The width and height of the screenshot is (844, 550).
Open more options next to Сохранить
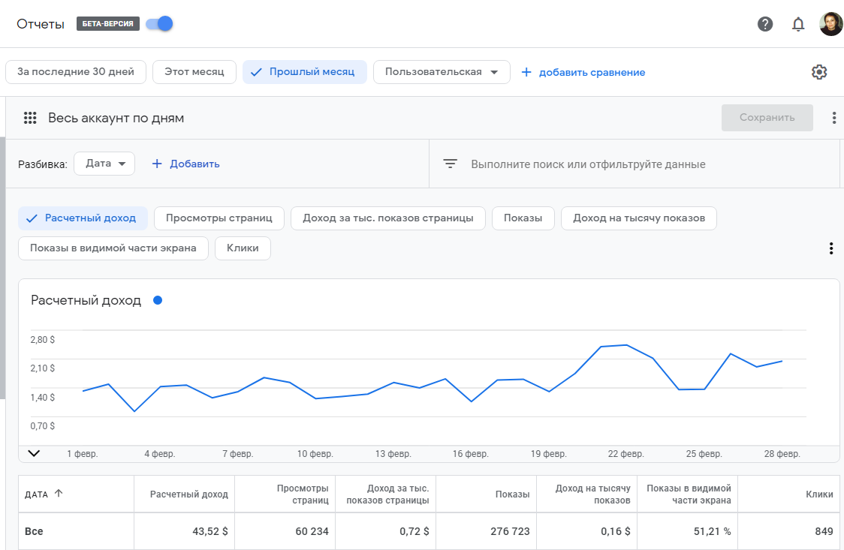[x=833, y=118]
